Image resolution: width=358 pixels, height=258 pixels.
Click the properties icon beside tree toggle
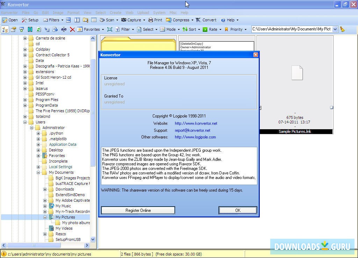pos(13,29)
